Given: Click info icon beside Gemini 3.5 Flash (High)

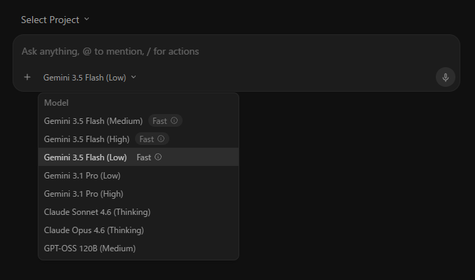Looking at the screenshot, I should coord(161,139).
